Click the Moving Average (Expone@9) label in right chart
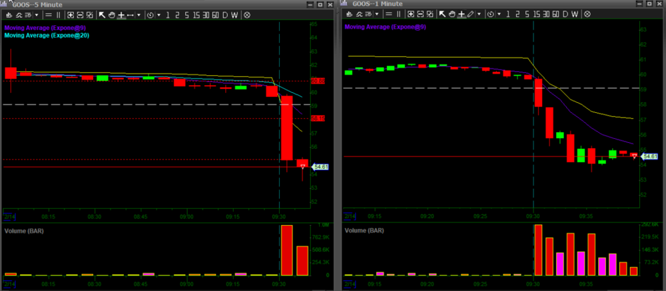Image resolution: width=666 pixels, height=291 pixels. [384, 27]
